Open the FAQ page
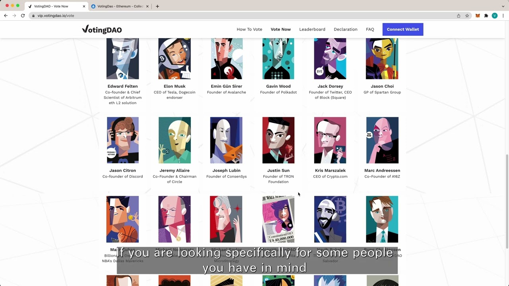The width and height of the screenshot is (509, 286). click(370, 29)
